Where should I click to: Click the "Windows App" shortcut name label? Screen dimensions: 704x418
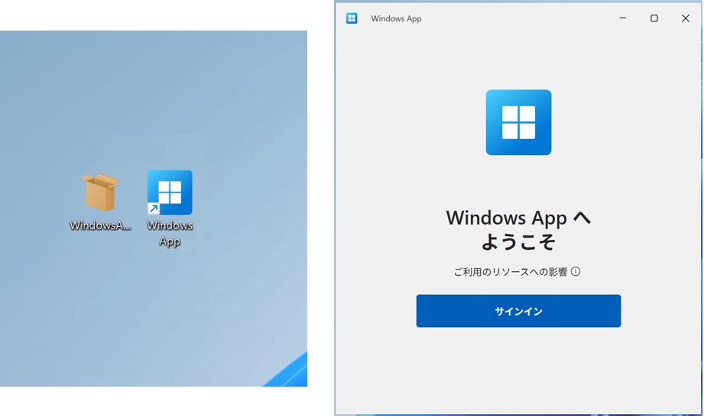(170, 233)
